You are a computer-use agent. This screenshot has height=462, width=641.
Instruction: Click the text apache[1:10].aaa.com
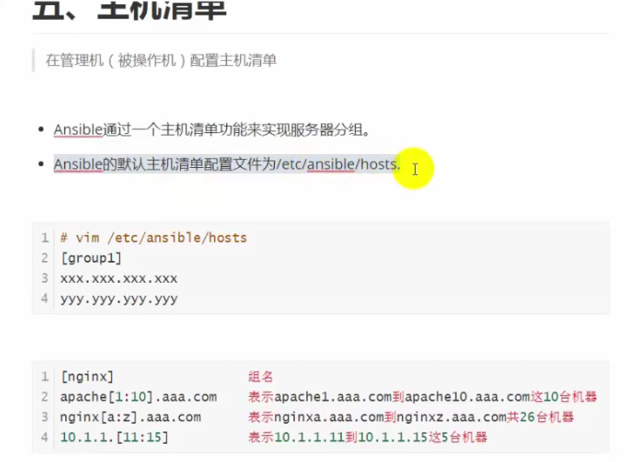138,397
